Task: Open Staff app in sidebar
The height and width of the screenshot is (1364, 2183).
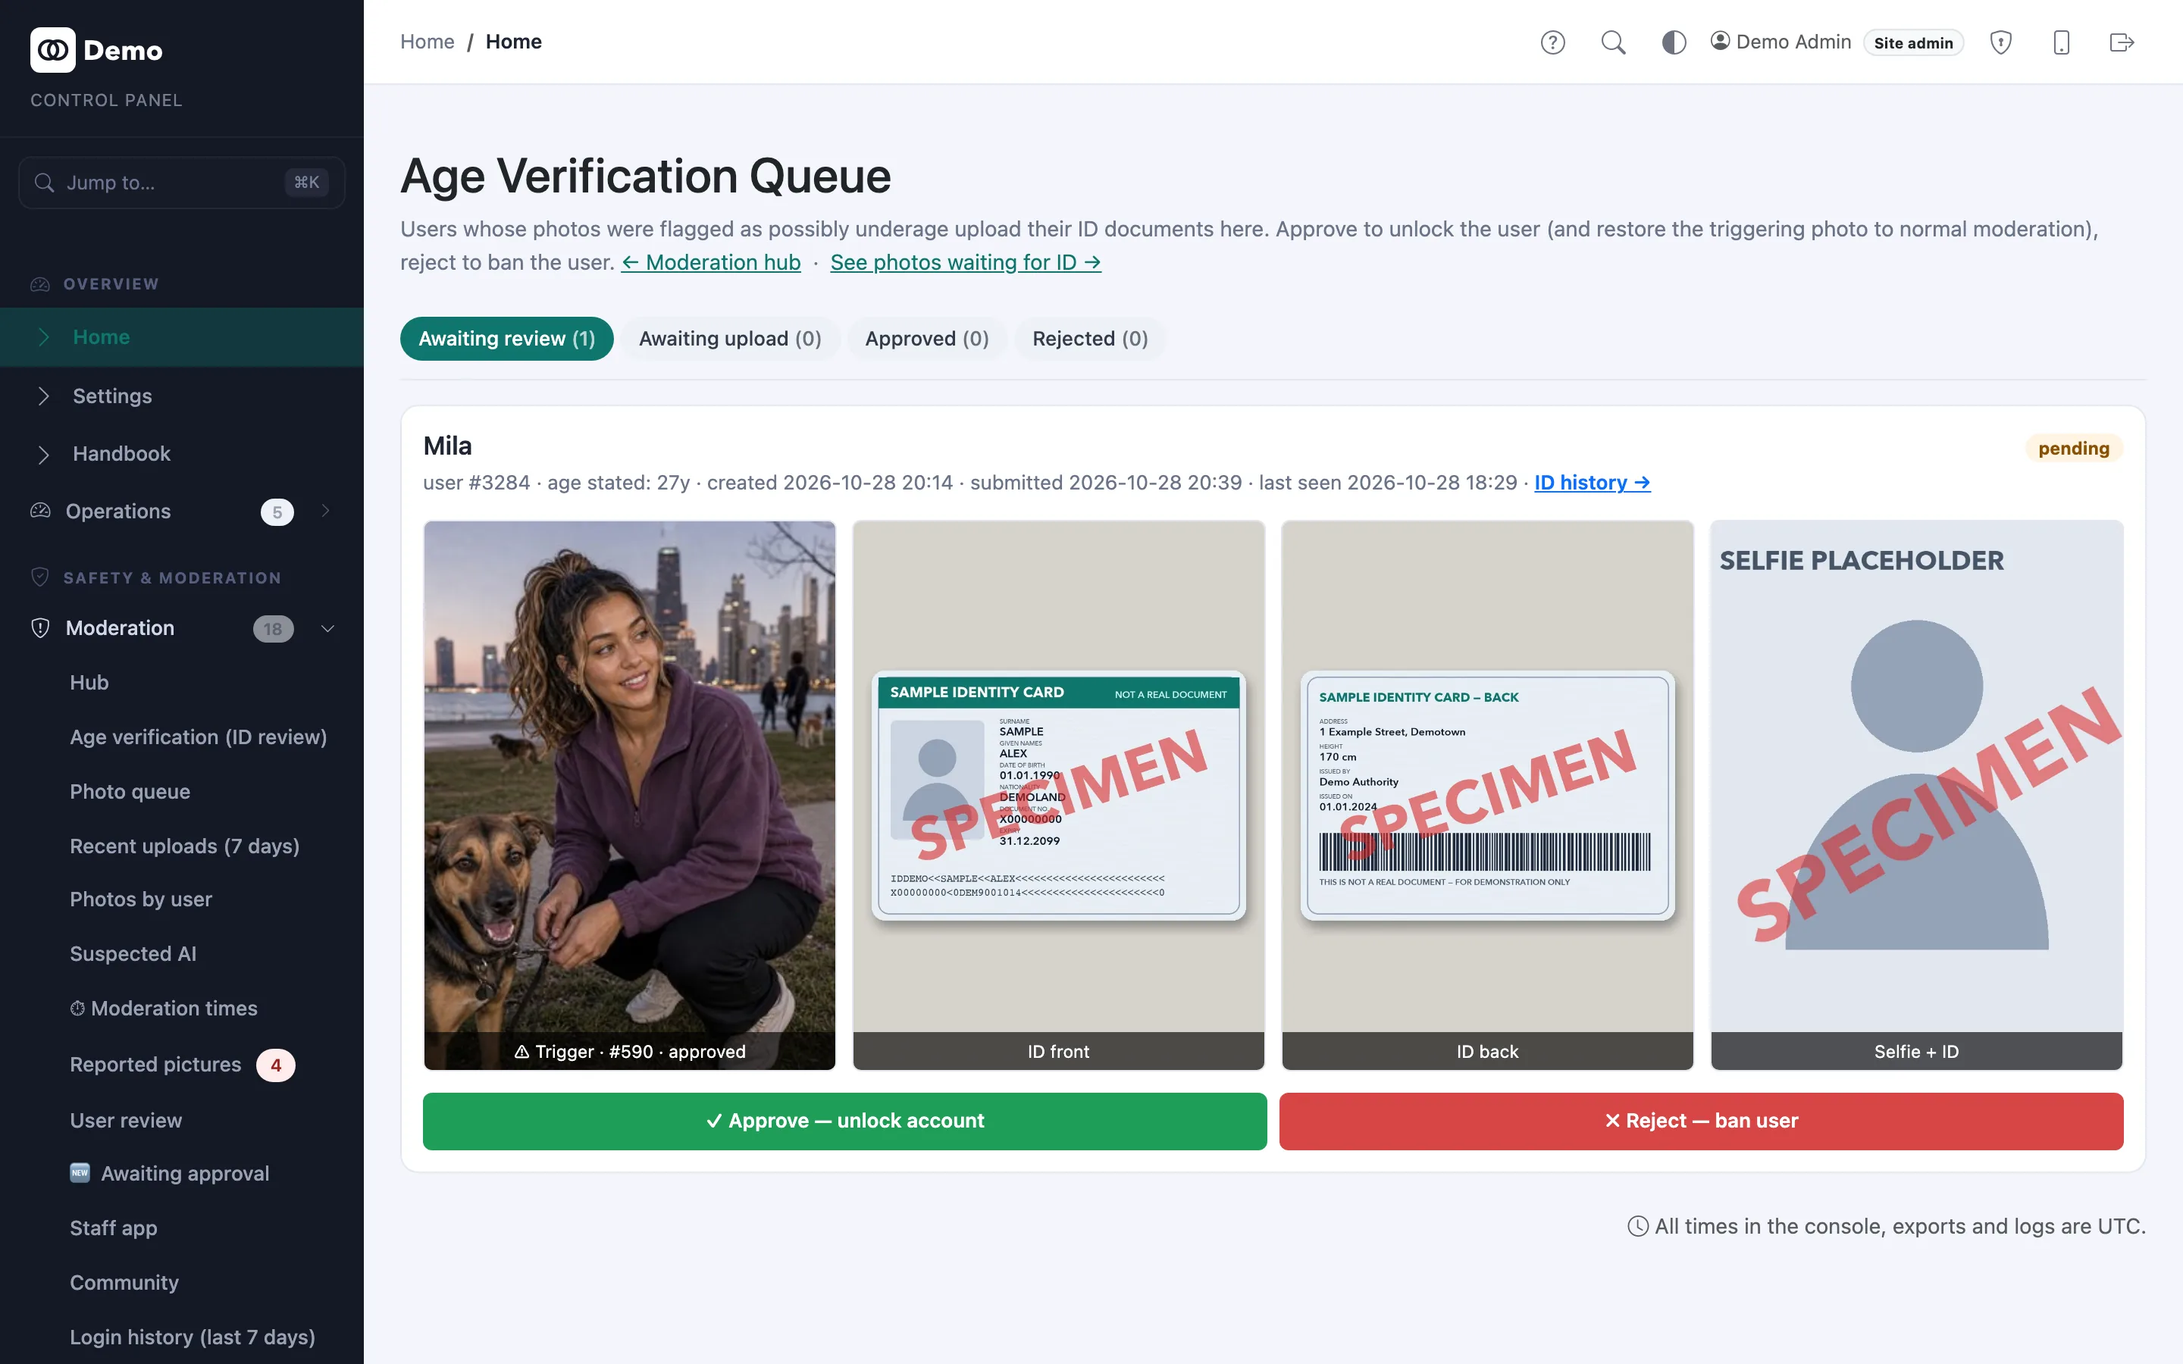Action: click(x=113, y=1228)
